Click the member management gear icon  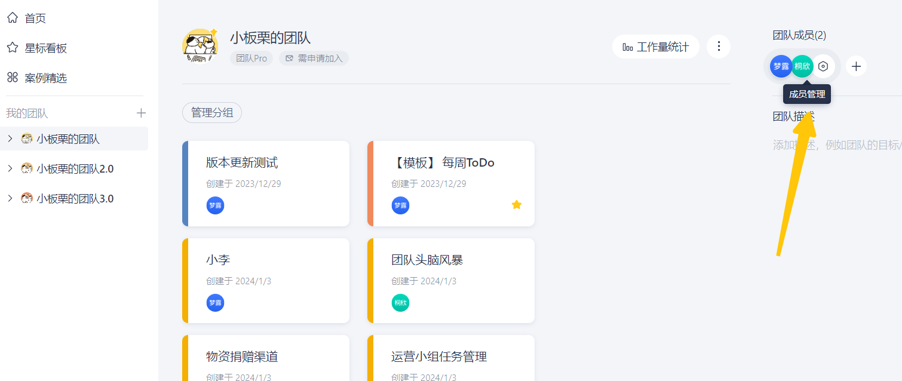tap(823, 66)
